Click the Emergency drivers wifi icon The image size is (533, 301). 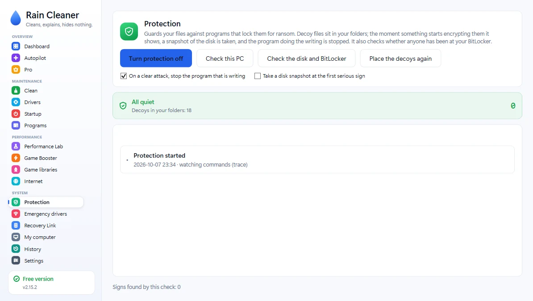pos(16,213)
